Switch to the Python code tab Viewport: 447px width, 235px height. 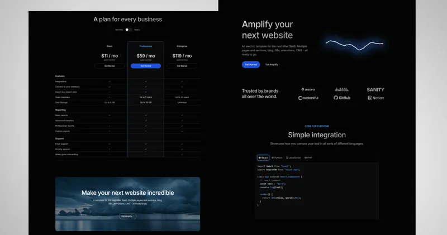point(278,158)
